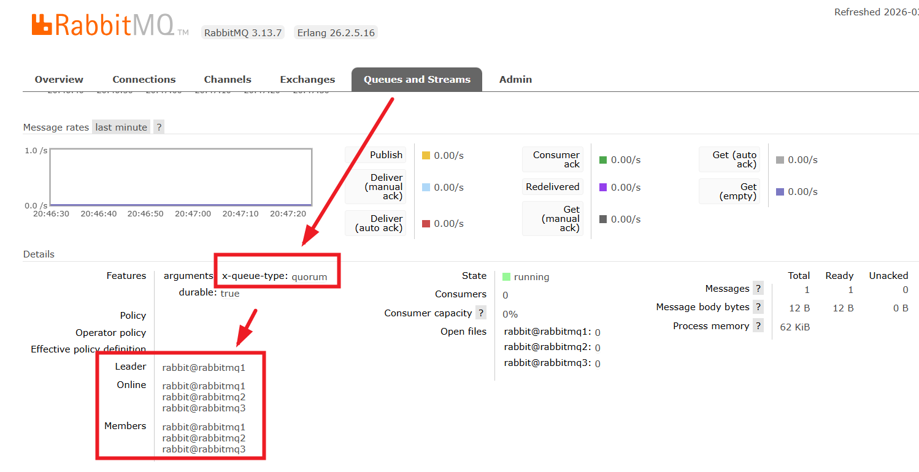Viewport: 919px width, 472px height.
Task: Open help next to Message rates
Action: [159, 128]
